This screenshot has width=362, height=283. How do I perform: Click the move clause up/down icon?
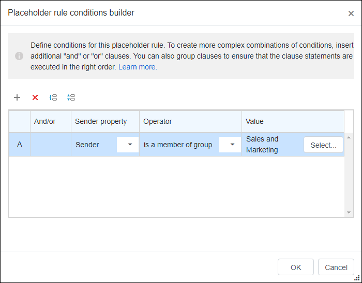coord(71,97)
